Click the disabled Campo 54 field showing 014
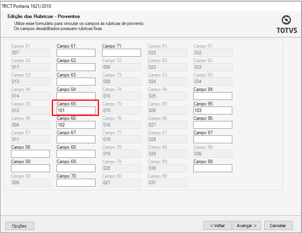The image size is (302, 233). 30,96
